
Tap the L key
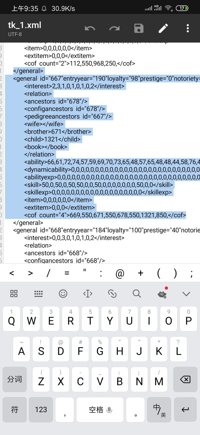[x=179, y=349]
